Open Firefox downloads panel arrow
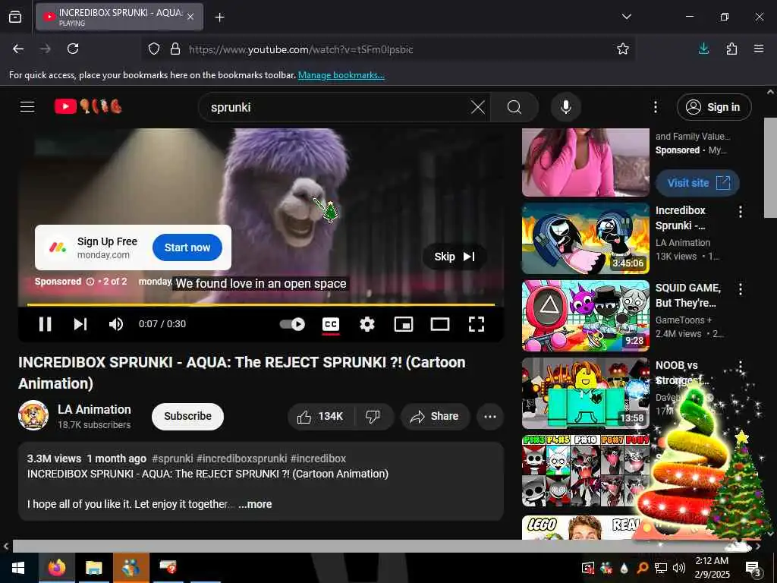 click(x=703, y=49)
